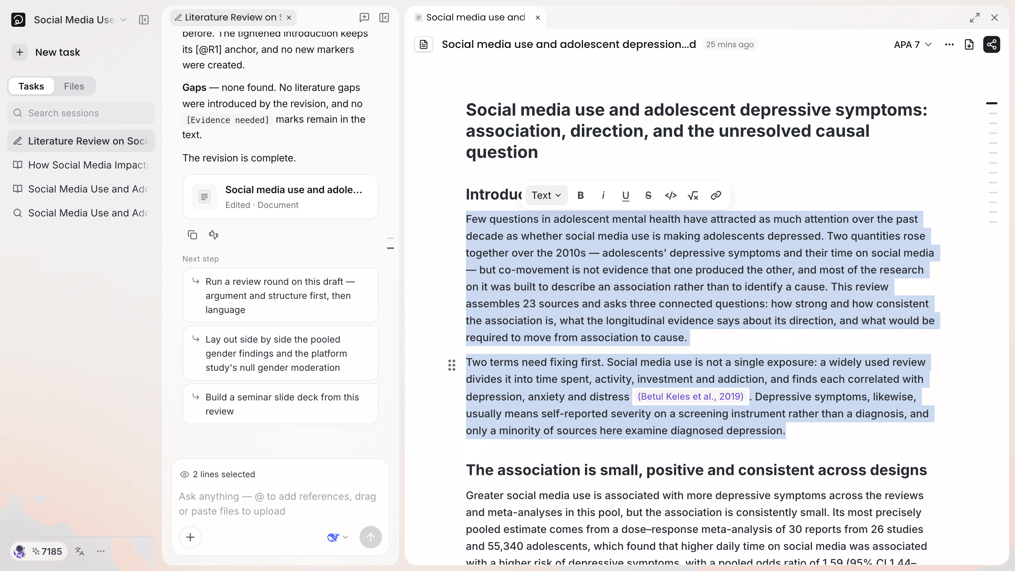Switch to the Tasks tab
Image resolution: width=1015 pixels, height=571 pixels.
point(31,86)
